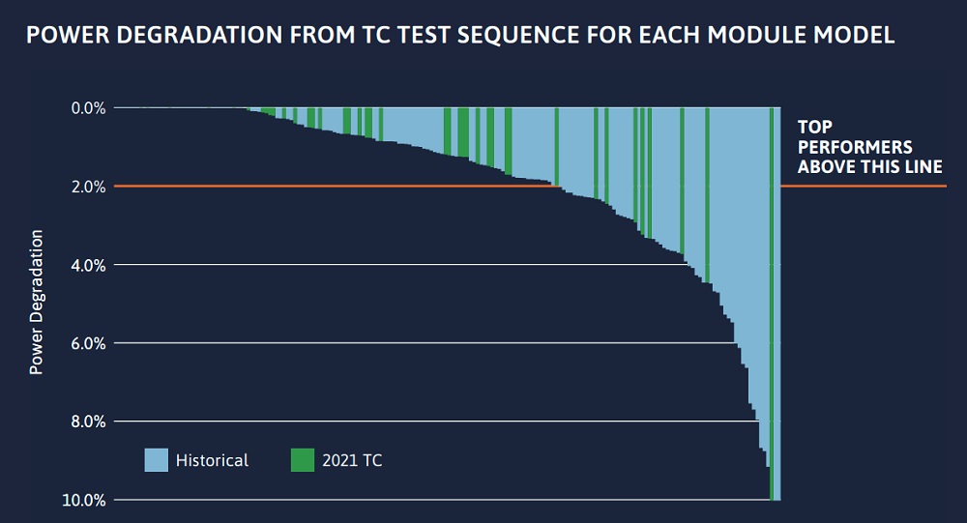Viewport: 967px width, 523px height.
Task: Click the 0.0% axis tick label
Action: pos(88,108)
